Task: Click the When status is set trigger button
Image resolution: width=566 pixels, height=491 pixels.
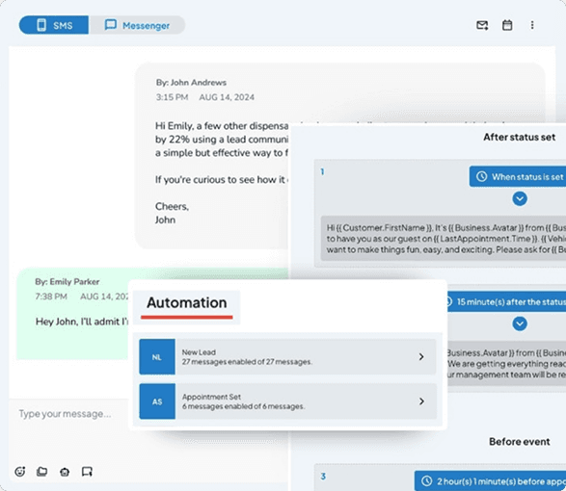Action: point(518,176)
